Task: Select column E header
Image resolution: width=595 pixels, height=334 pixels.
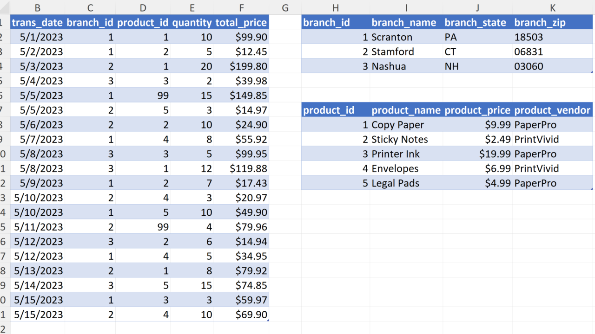Action: click(192, 7)
